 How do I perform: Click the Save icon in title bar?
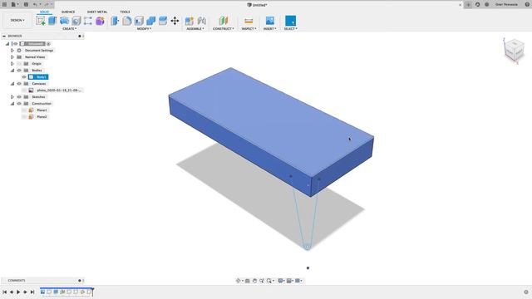tap(26, 4)
